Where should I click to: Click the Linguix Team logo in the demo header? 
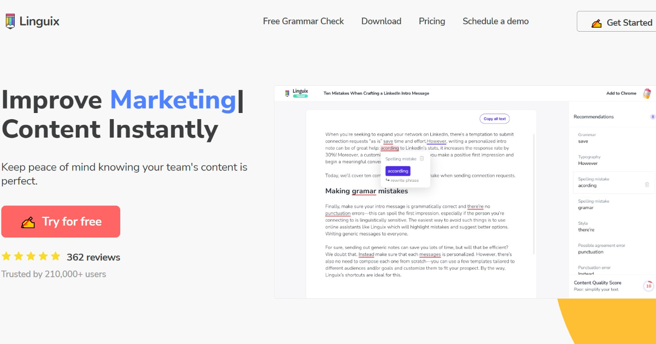click(297, 93)
